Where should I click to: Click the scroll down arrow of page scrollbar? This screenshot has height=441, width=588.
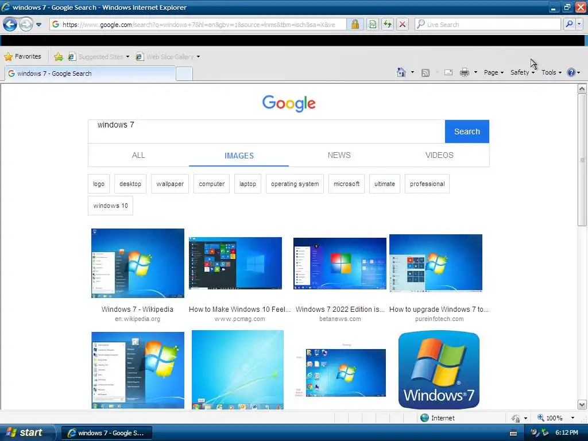tap(582, 405)
